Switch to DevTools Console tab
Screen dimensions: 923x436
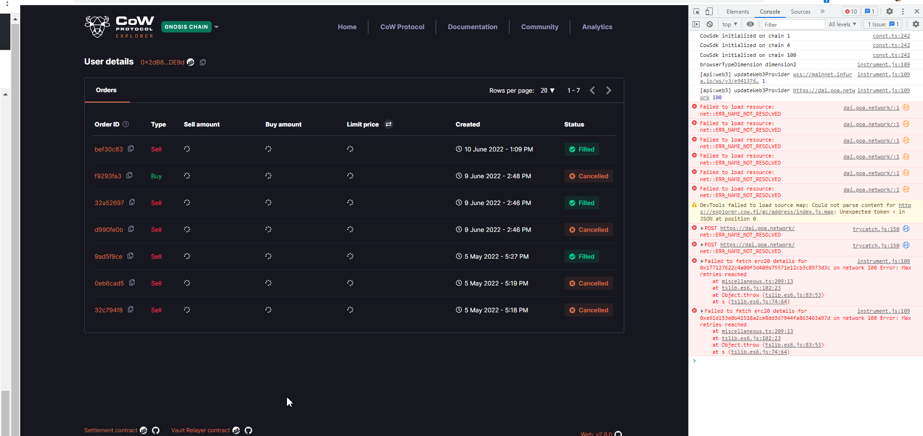(x=770, y=12)
